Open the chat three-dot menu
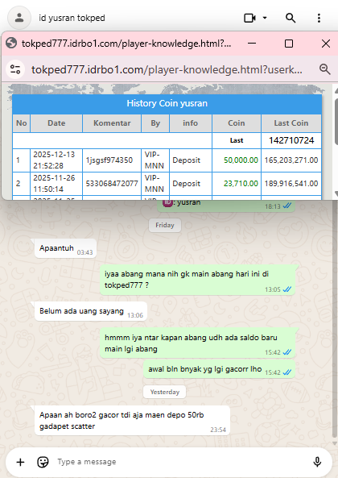The width and height of the screenshot is (338, 478). 319,18
